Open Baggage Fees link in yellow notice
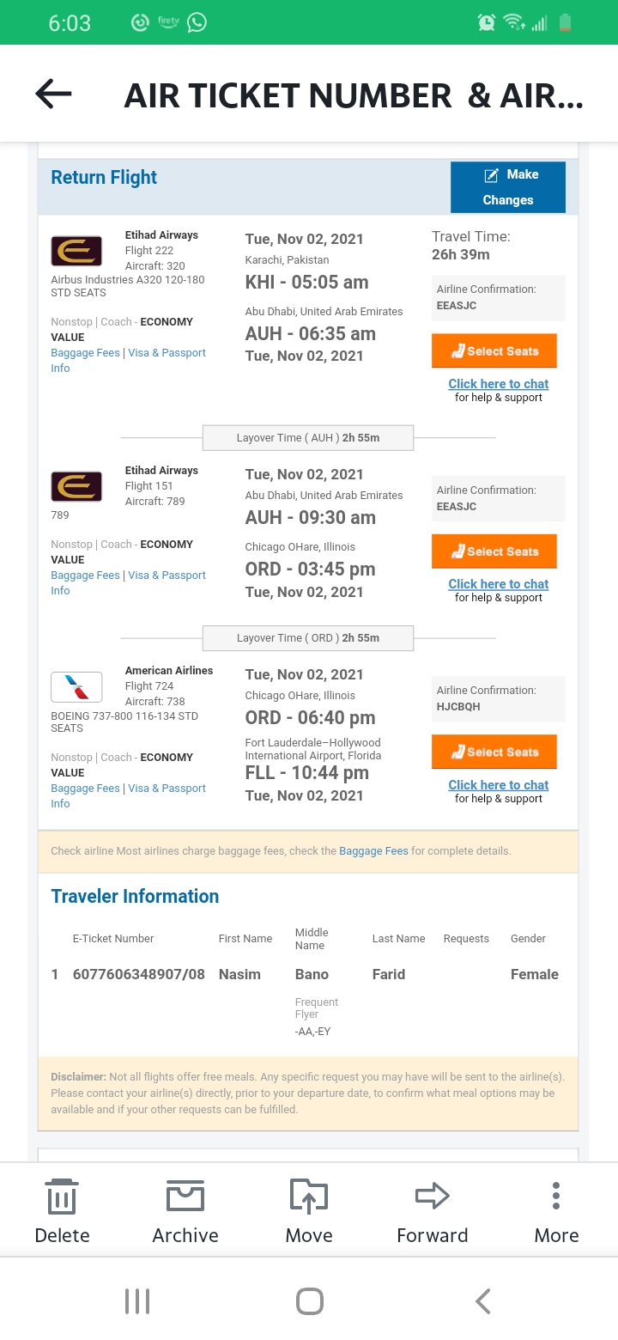This screenshot has width=618, height=1340. tap(373, 851)
